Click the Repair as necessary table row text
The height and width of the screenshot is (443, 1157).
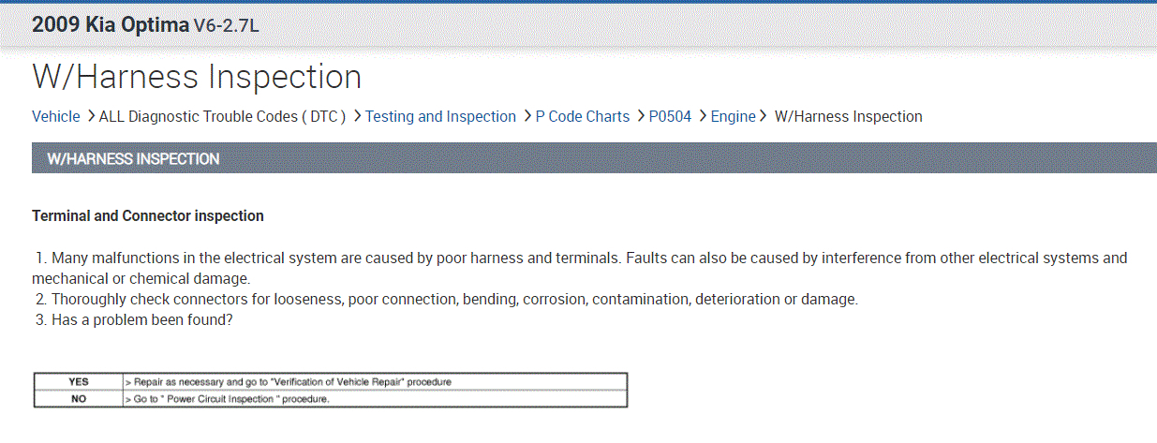click(292, 382)
